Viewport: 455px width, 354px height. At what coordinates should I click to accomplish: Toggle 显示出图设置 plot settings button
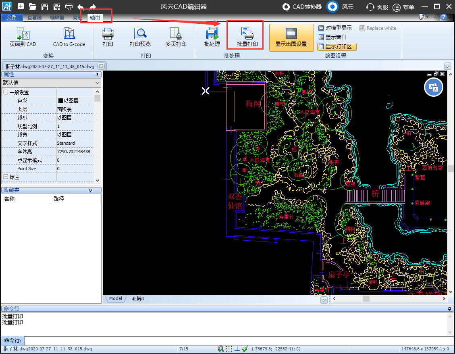tap(291, 38)
